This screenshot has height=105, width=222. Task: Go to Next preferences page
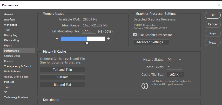coord(213,42)
